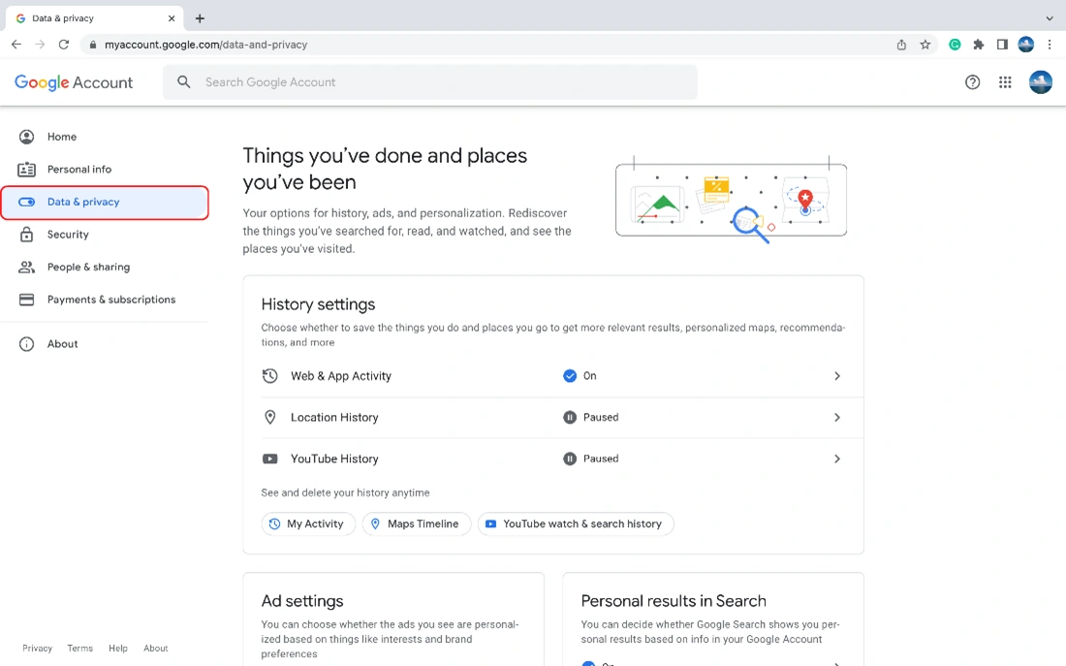Open the Google Account avatar menu
The height and width of the screenshot is (666, 1066).
coord(1040,82)
